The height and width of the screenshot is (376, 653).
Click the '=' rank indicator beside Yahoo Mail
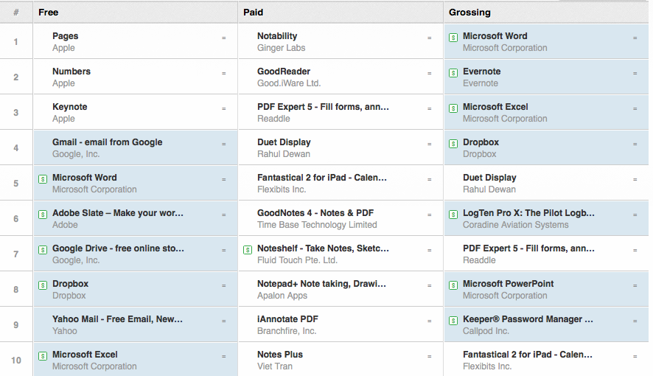click(x=223, y=321)
